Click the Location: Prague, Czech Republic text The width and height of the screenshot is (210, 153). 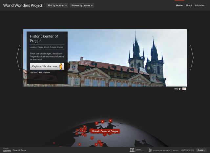[46, 47]
